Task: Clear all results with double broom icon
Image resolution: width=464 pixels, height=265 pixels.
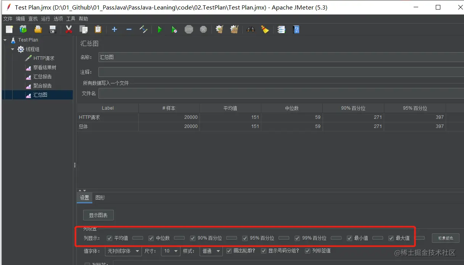Action: pos(234,29)
